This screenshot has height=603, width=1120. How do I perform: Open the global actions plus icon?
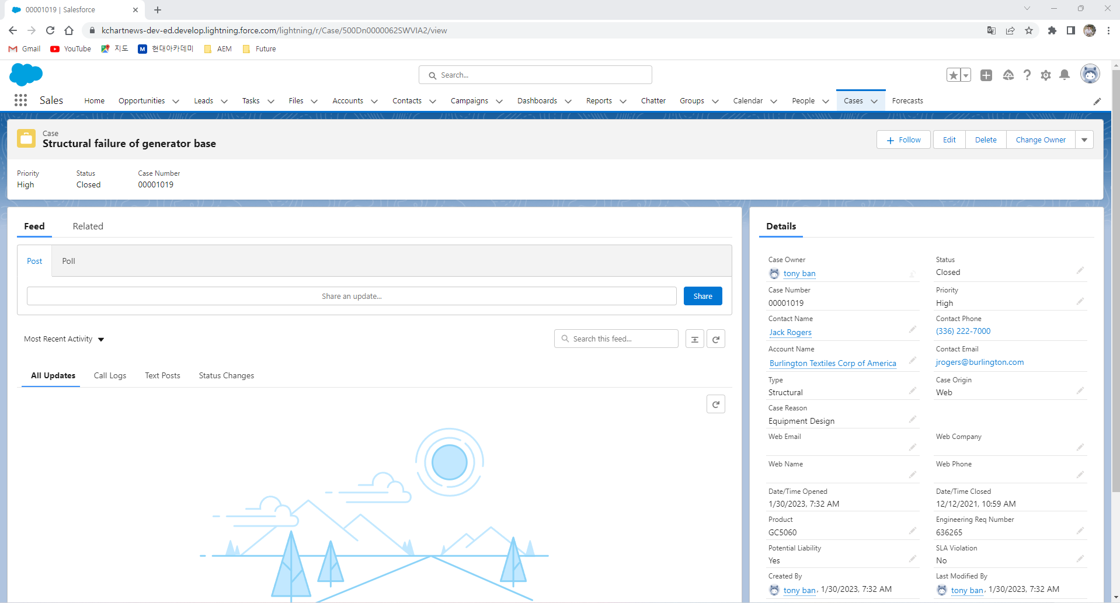[986, 75]
